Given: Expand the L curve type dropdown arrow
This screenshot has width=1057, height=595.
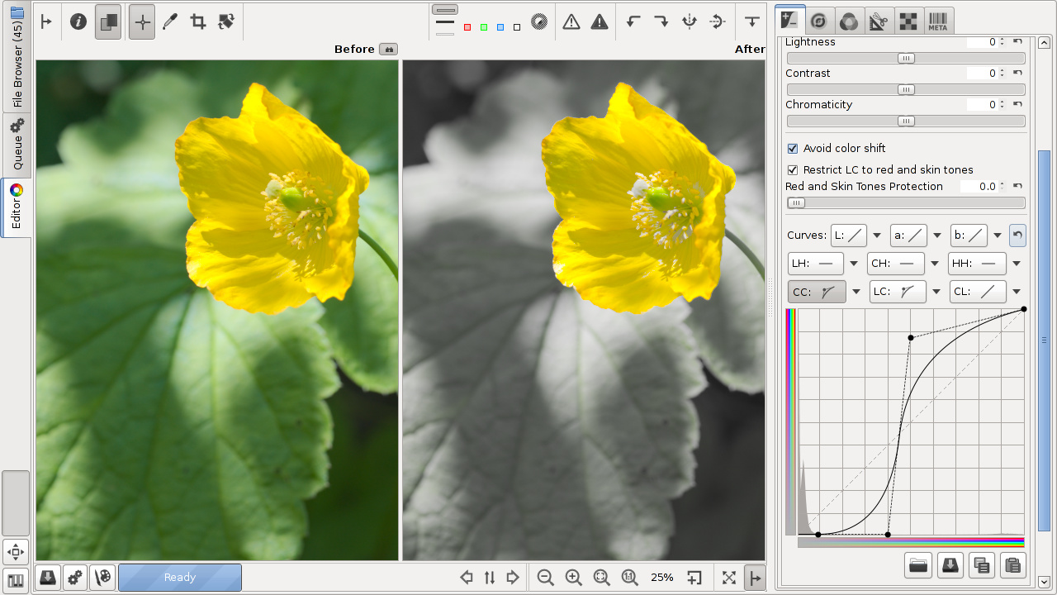Looking at the screenshot, I should (877, 236).
